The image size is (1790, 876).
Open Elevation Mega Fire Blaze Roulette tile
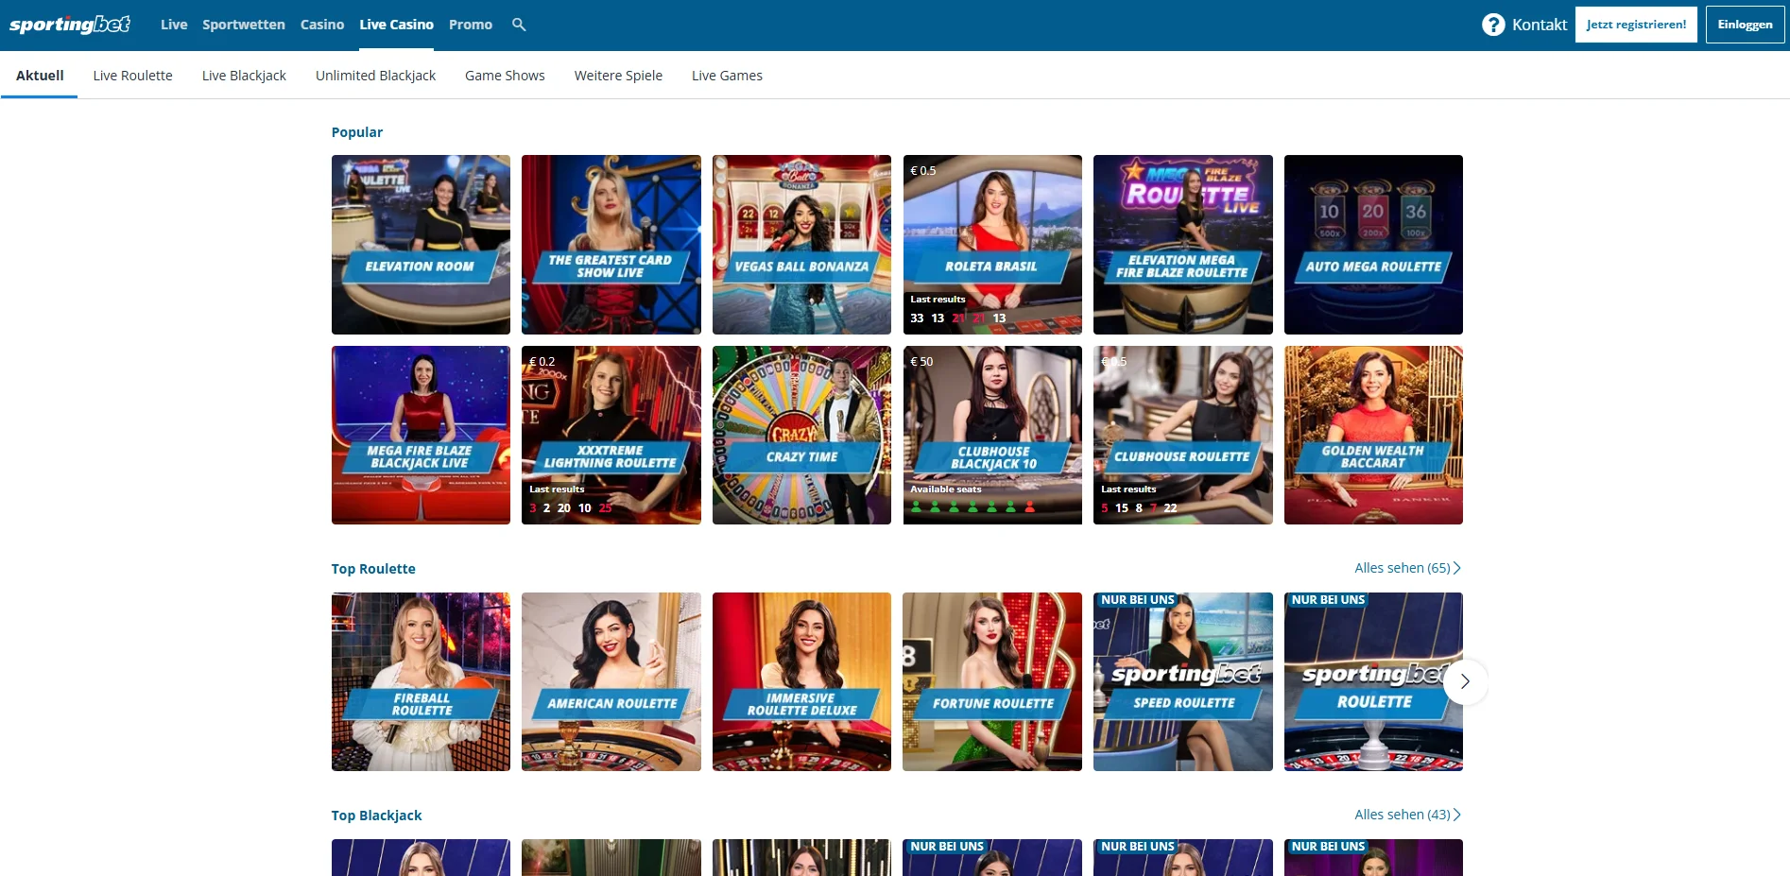point(1183,245)
